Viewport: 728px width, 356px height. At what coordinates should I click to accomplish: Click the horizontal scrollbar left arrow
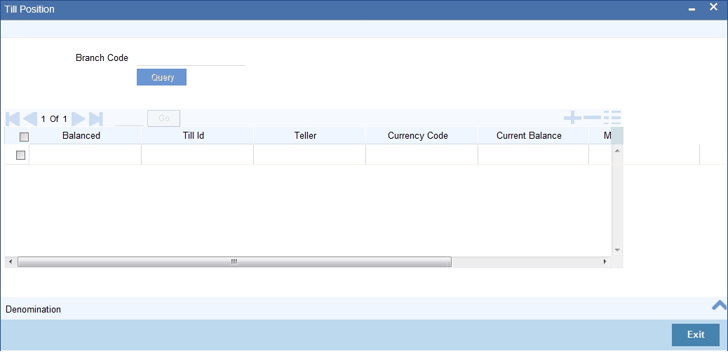pyautogui.click(x=11, y=262)
